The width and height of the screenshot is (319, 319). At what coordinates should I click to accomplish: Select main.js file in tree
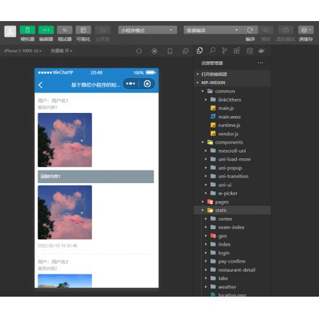point(226,108)
